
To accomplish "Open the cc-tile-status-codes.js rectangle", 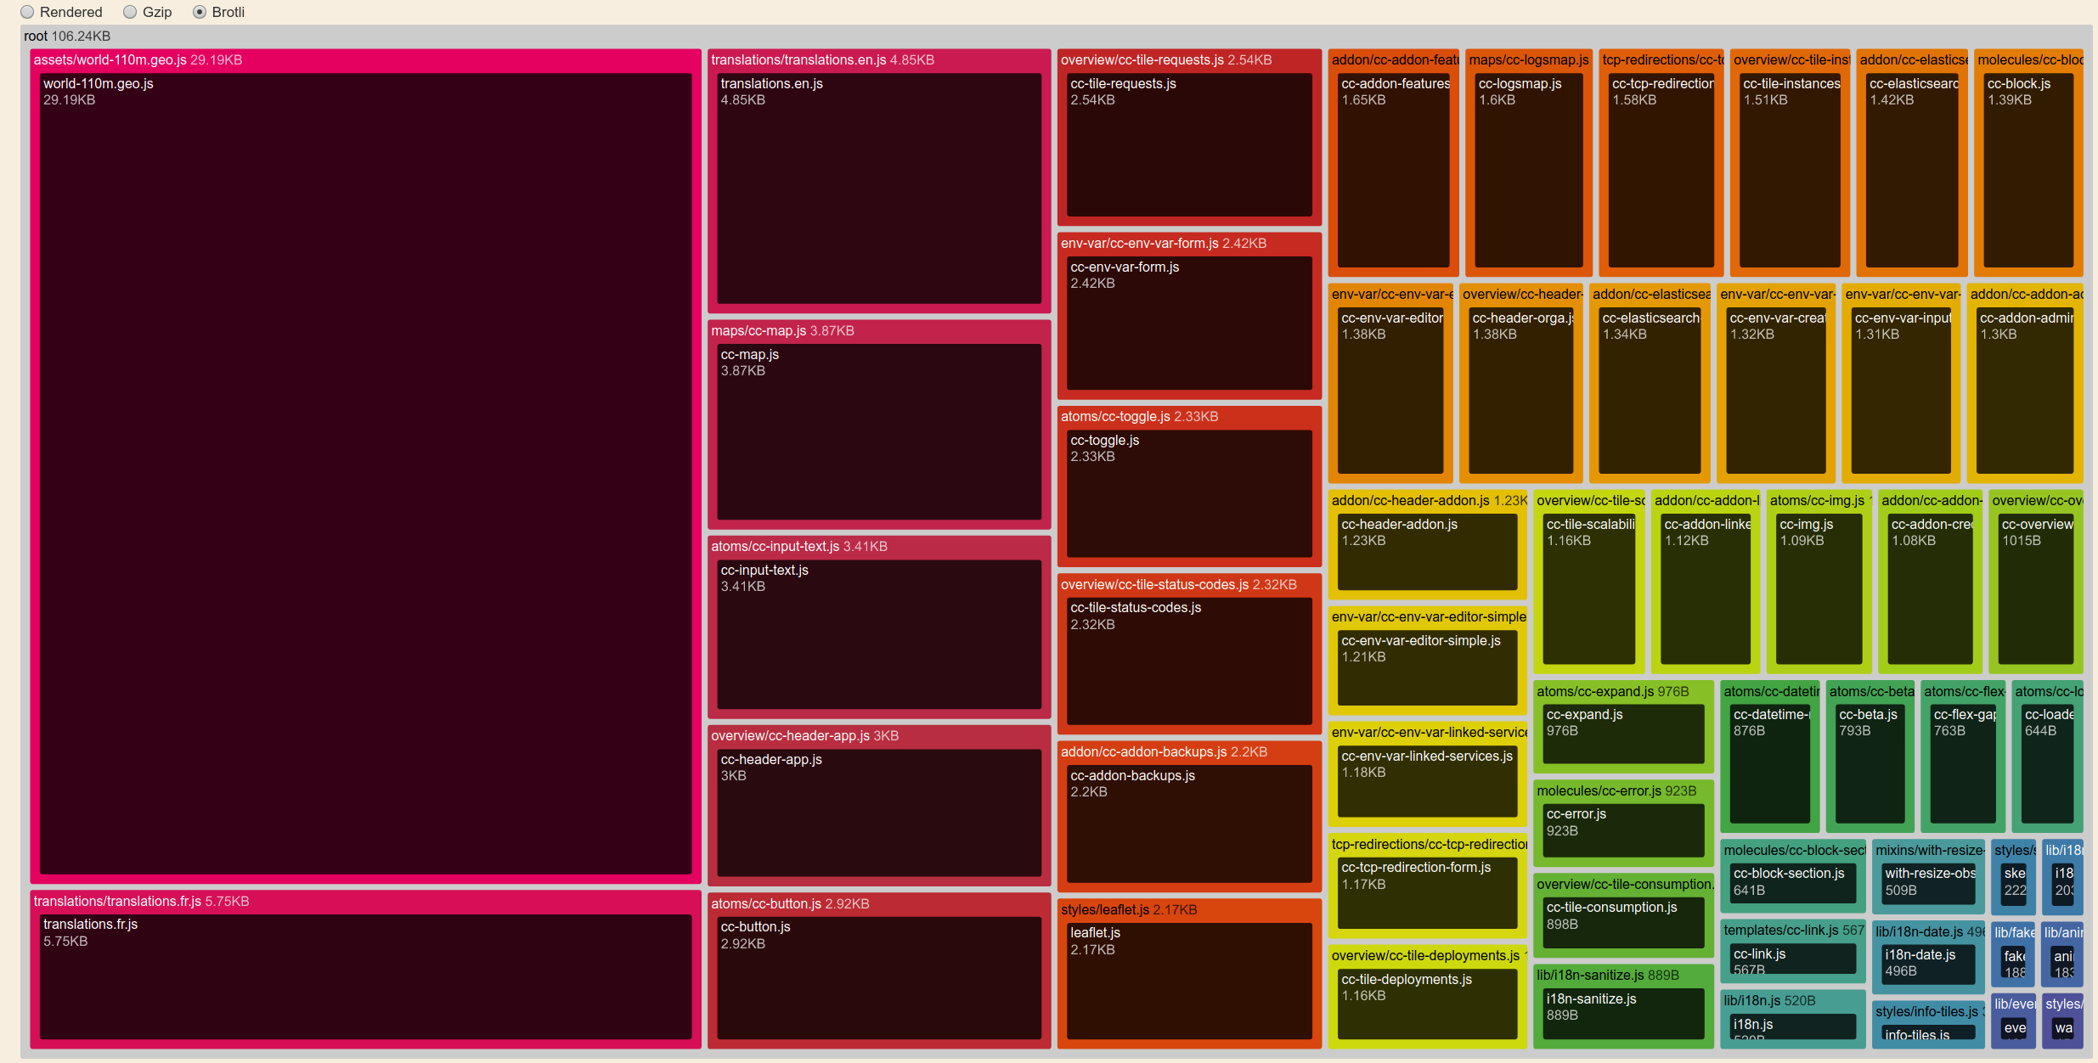I will pyautogui.click(x=1188, y=661).
